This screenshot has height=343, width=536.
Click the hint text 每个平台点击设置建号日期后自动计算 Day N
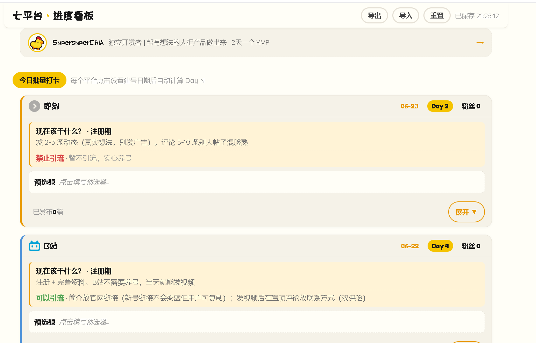pyautogui.click(x=137, y=80)
